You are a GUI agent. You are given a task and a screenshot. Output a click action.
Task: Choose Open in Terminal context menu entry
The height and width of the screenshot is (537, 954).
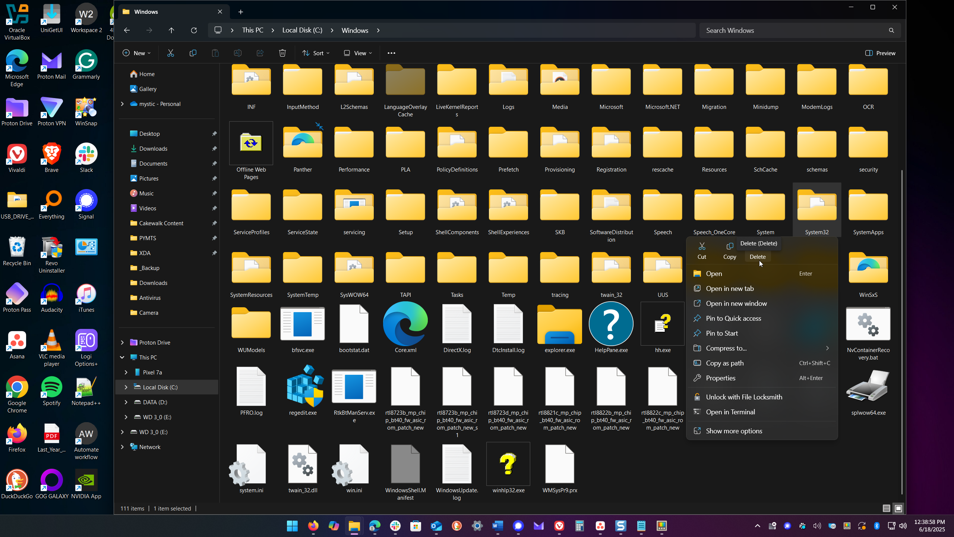coord(730,412)
